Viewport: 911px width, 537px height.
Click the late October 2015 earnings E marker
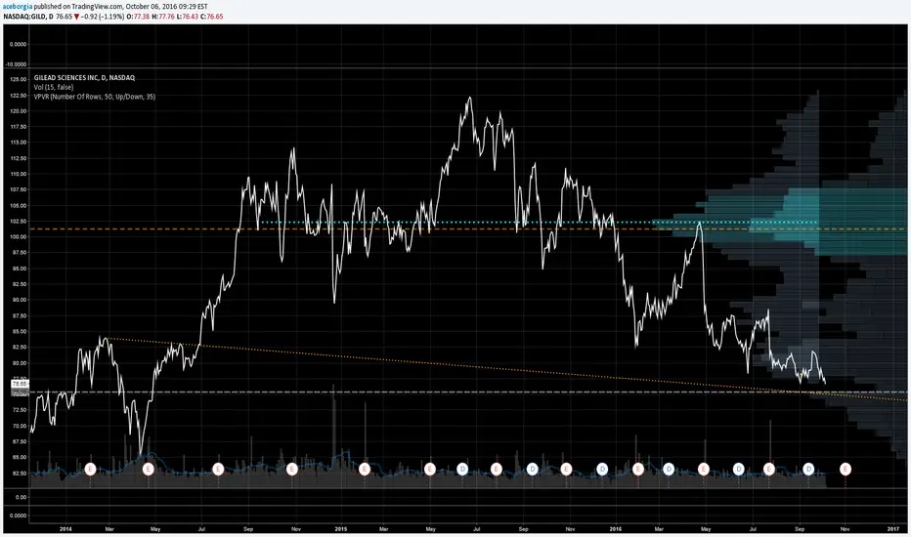567,469
